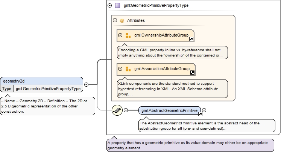Follow the OwnershipAttributeGroup reference arrow

point(191,39)
